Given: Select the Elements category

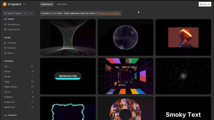Looking at the screenshot, I should (x=19, y=97).
